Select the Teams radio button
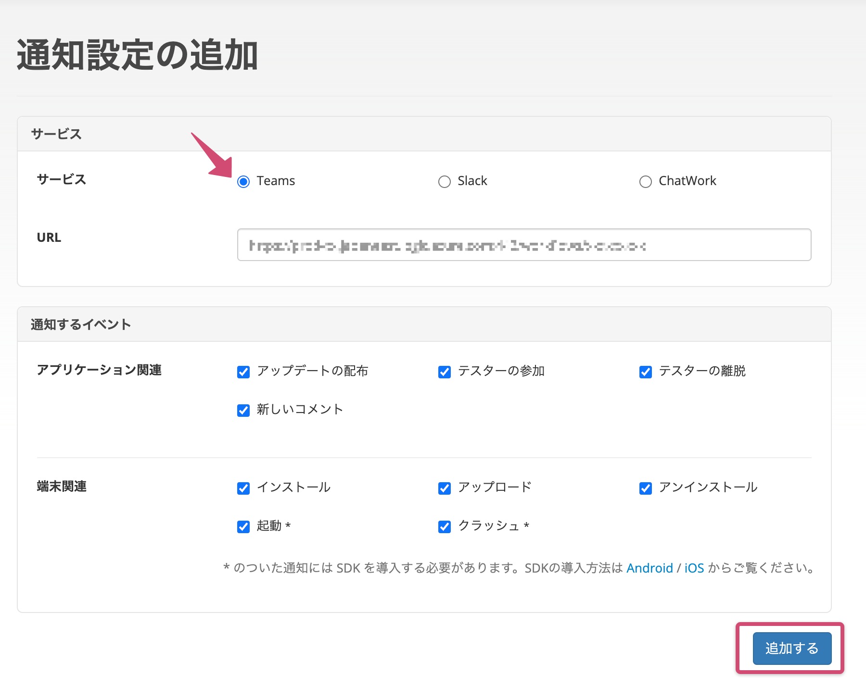Image resolution: width=866 pixels, height=687 pixels. [244, 181]
